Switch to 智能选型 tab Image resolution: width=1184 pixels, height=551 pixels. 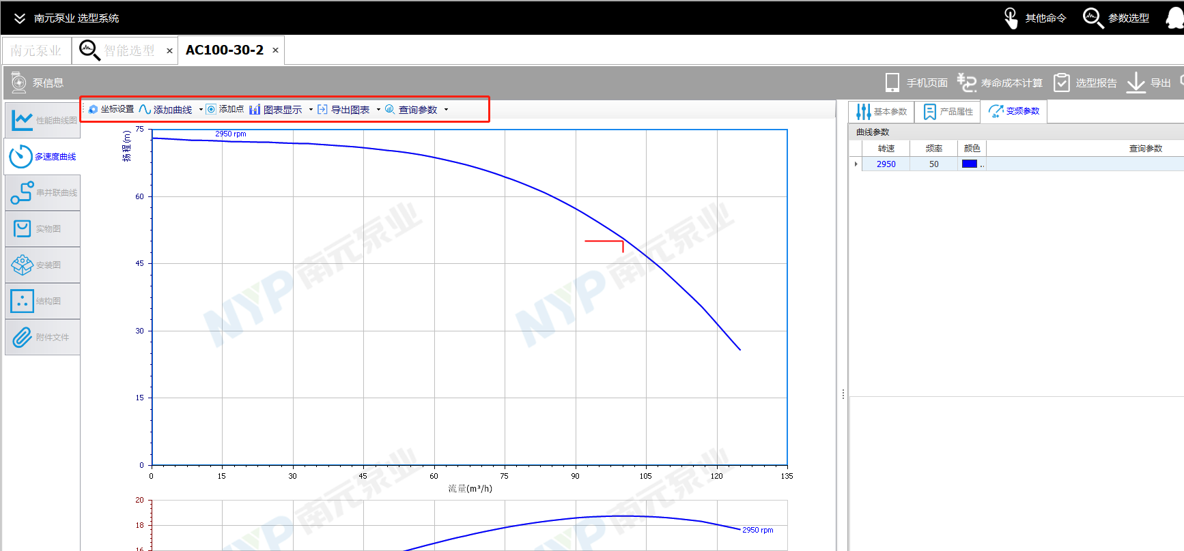click(125, 50)
